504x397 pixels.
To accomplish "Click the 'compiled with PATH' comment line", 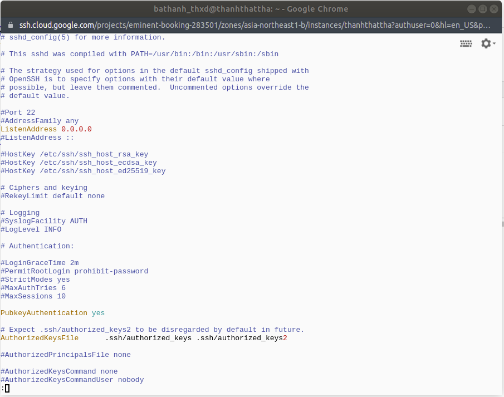I will (139, 54).
